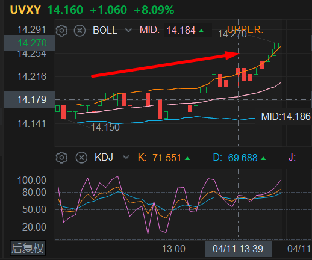Click the 04/11 13:39 time marker
Image resolution: width=312 pixels, height=260 pixels.
(x=238, y=249)
